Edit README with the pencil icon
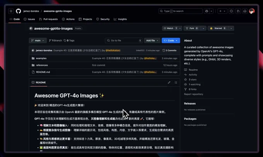 coord(169,82)
